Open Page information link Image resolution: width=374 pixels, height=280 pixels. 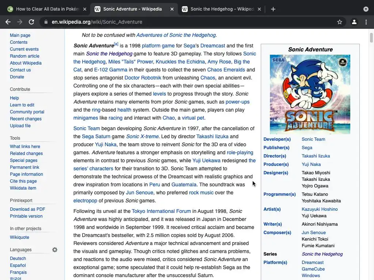click(26, 174)
